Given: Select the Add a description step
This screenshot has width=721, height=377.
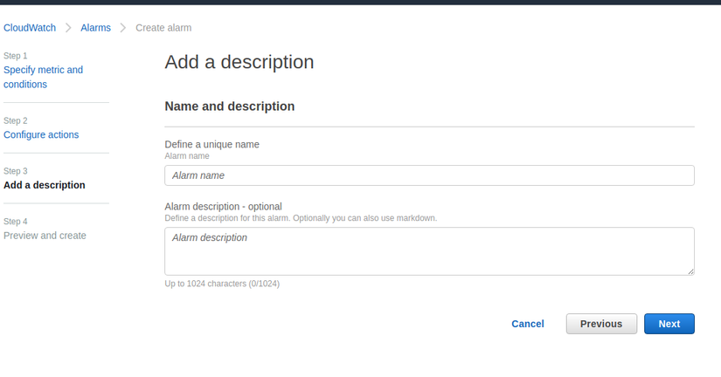Looking at the screenshot, I should point(45,185).
